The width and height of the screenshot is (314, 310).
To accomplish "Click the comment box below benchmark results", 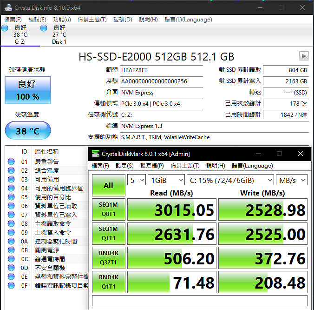I will 200,301.
